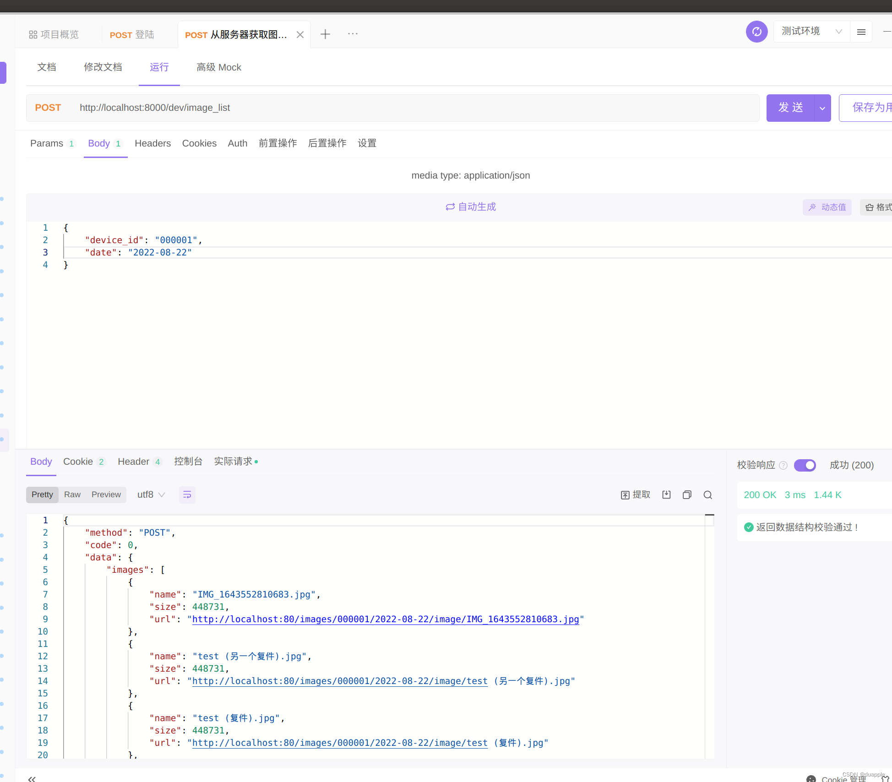
Task: Collapse sidebar with double-chevron icon
Action: point(32,778)
